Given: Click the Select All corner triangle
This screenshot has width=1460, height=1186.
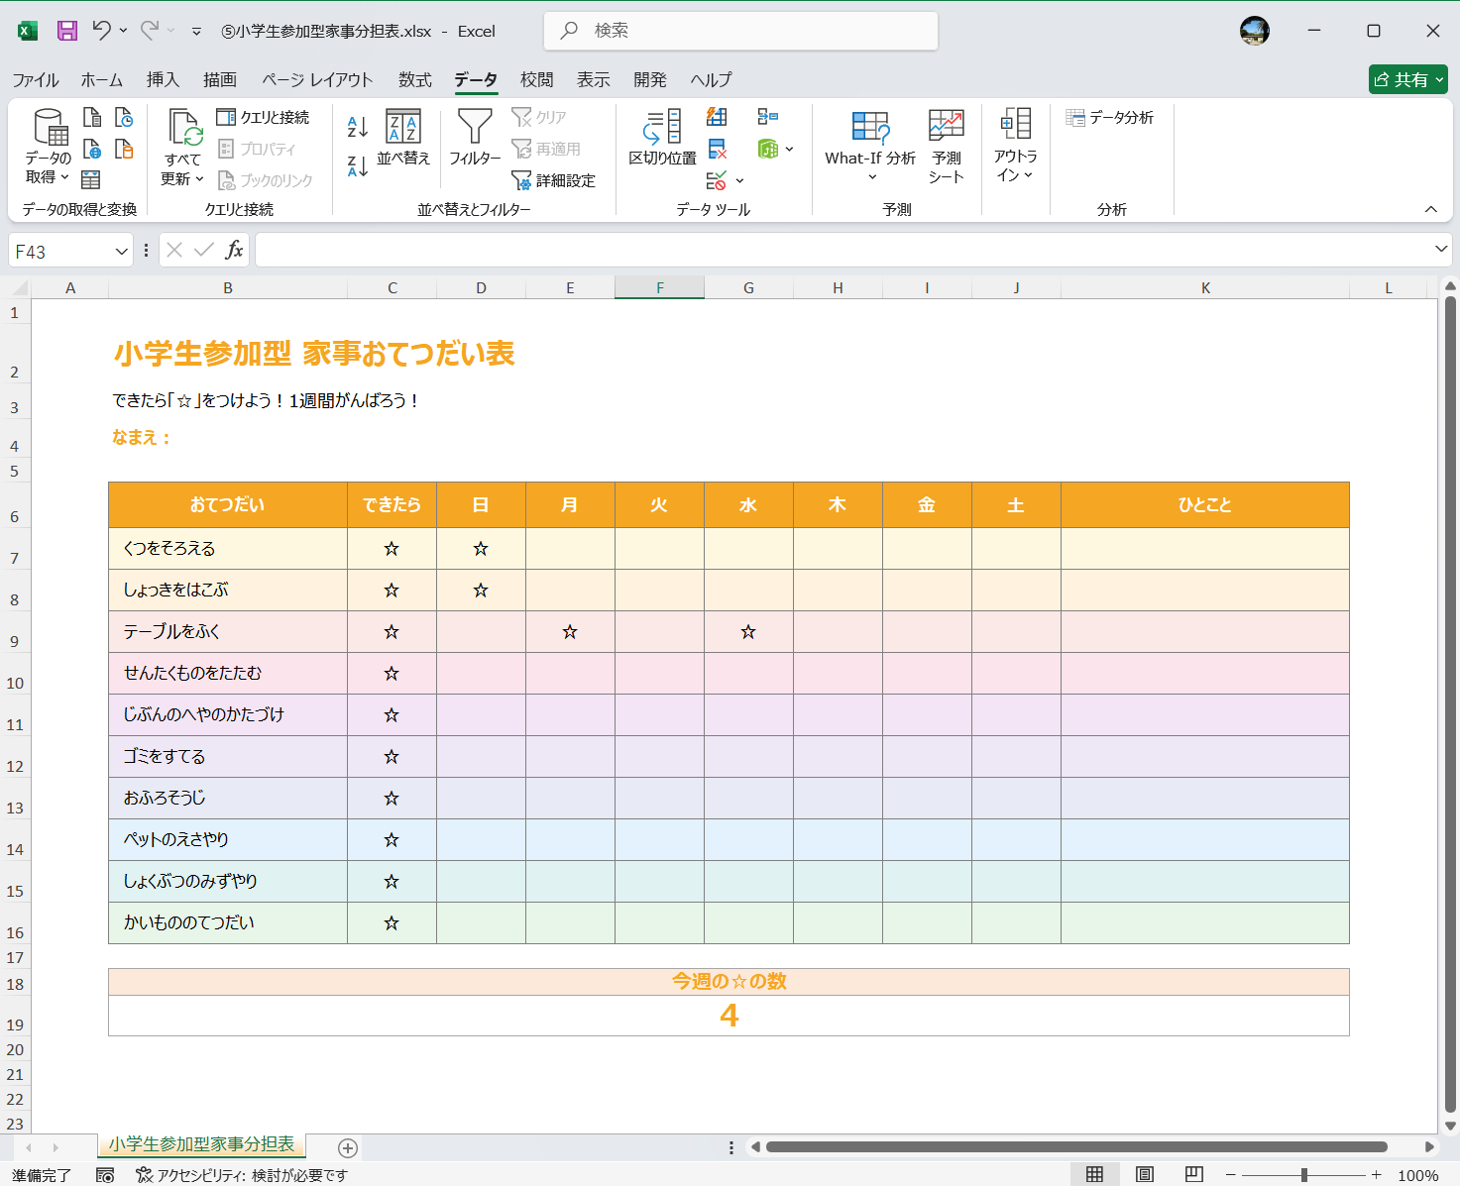Looking at the screenshot, I should 19,288.
